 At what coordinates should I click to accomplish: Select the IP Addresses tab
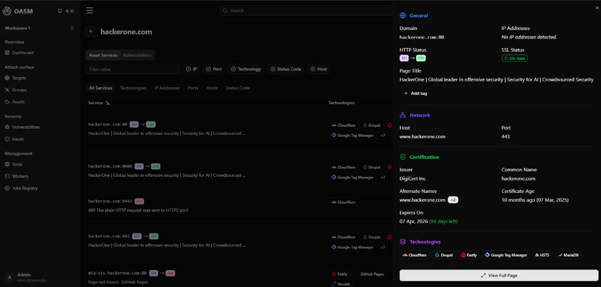tap(167, 88)
